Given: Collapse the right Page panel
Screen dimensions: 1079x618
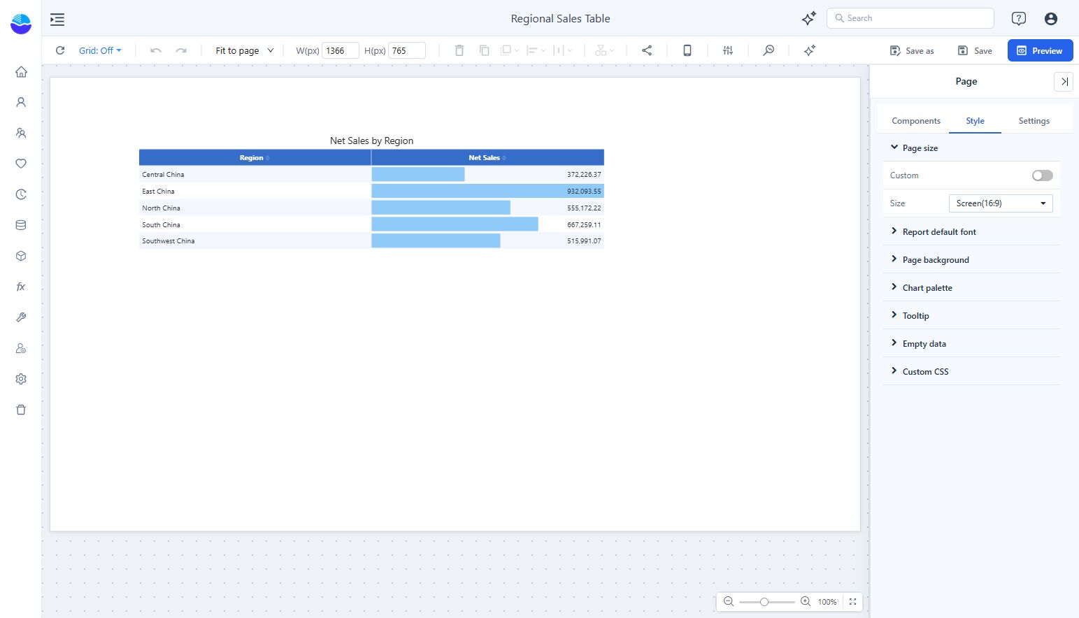Looking at the screenshot, I should click(1064, 82).
